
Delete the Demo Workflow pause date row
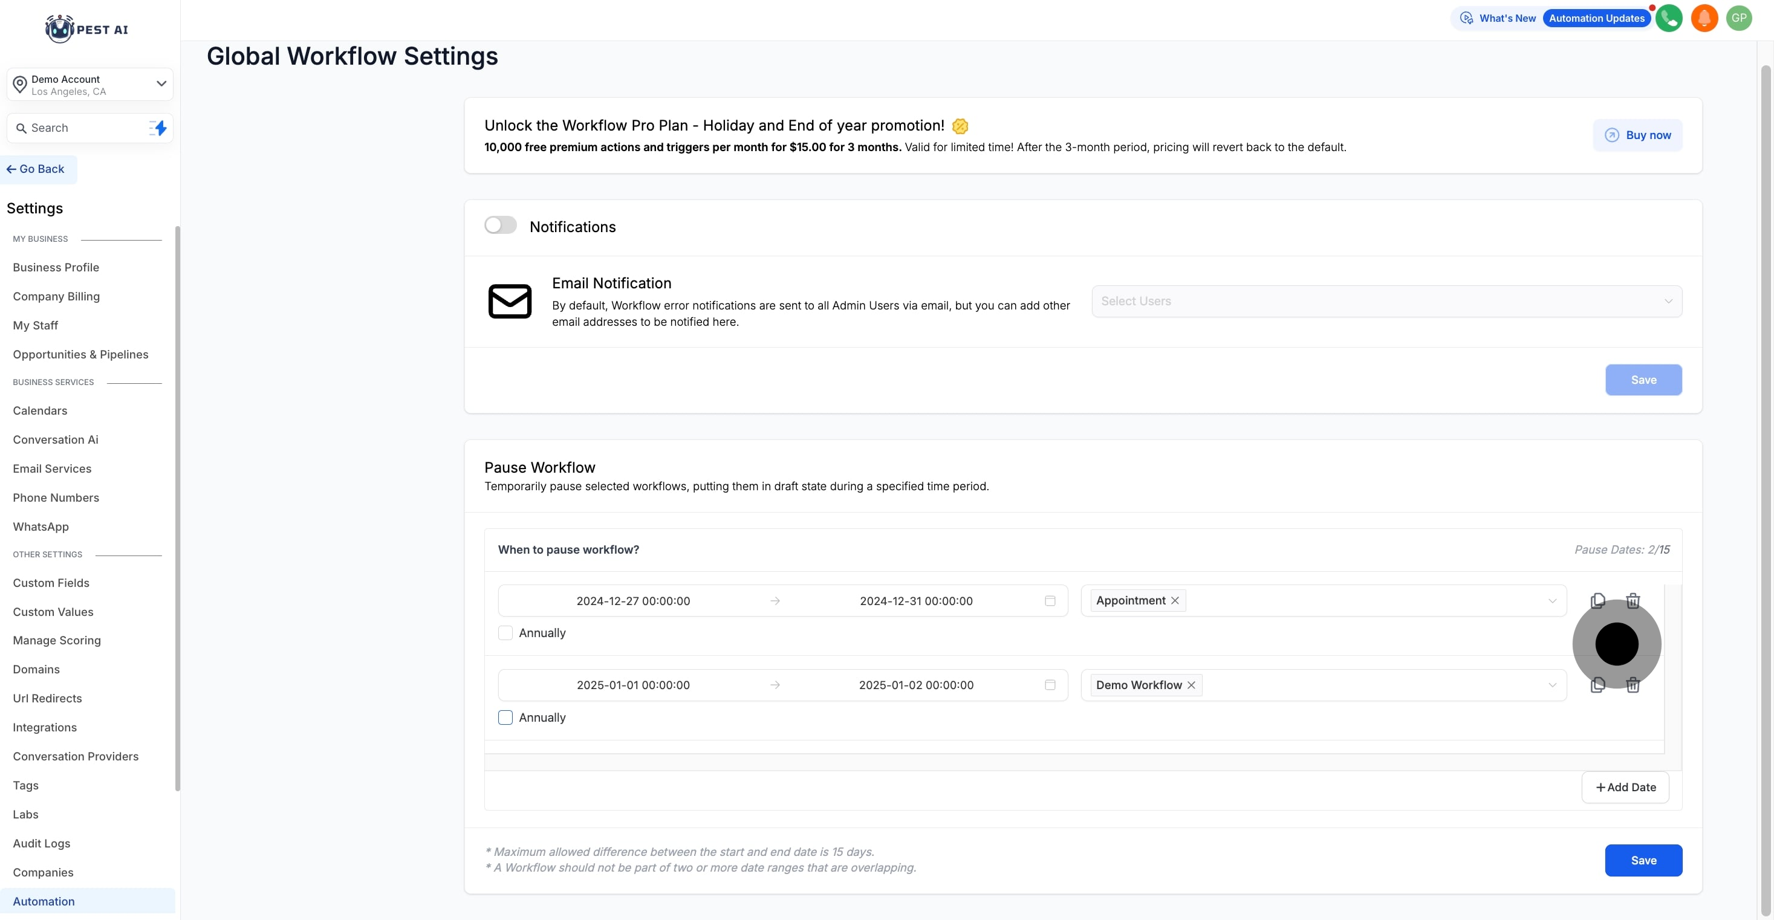tap(1632, 685)
